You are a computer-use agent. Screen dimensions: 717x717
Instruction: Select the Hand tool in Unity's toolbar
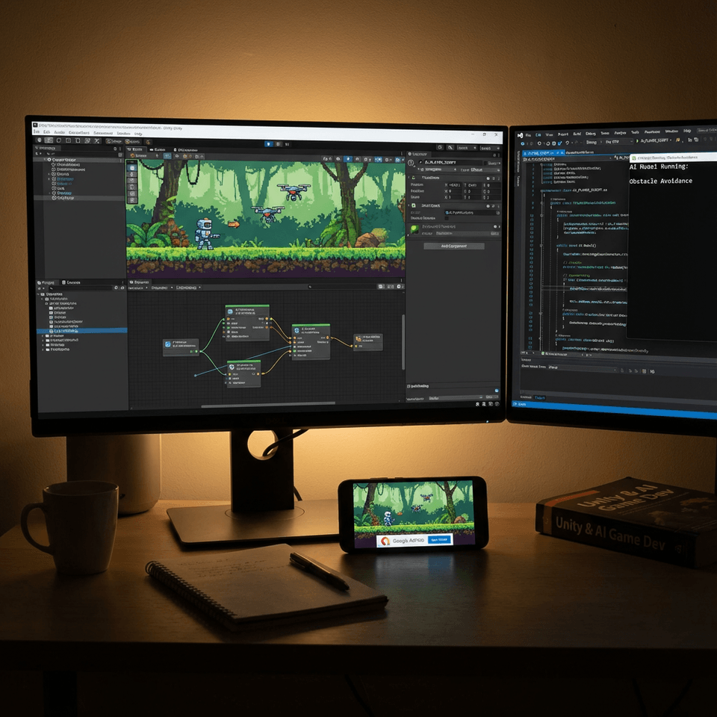[40, 140]
